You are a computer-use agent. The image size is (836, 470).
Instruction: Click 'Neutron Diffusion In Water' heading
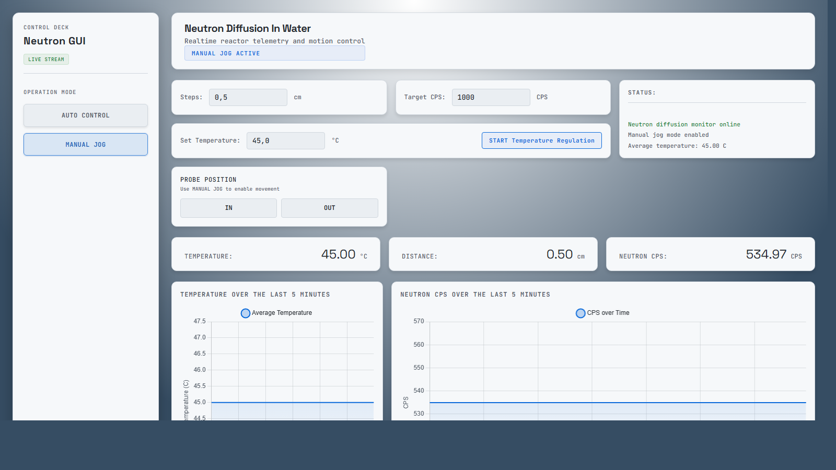[x=248, y=28]
